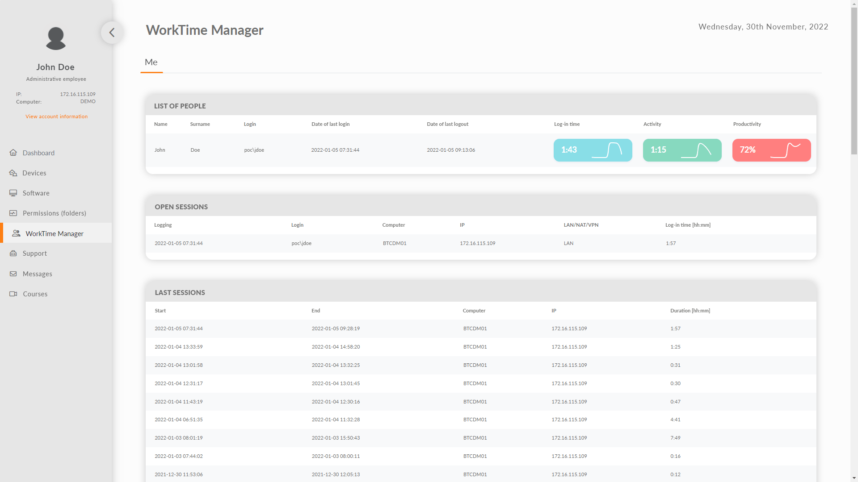Open Courses section

pyautogui.click(x=35, y=294)
